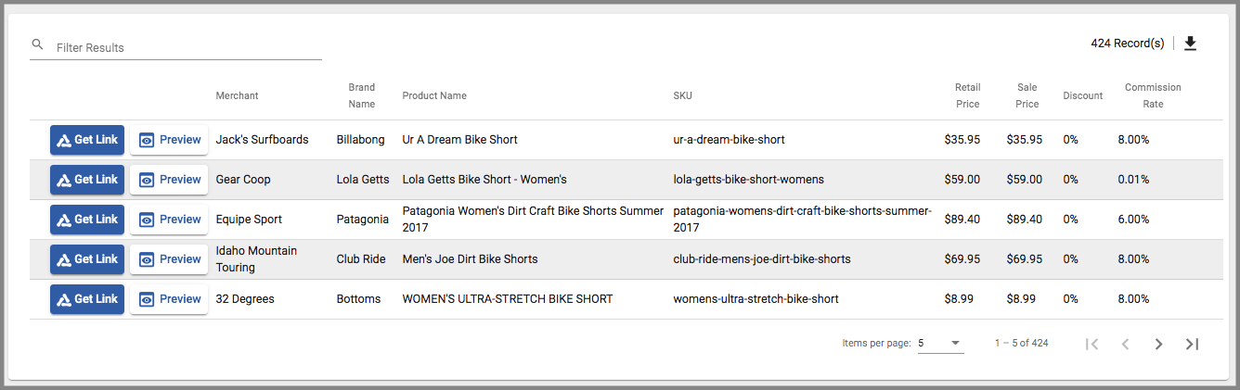Select merchant cell Jack's Surfboards
The height and width of the screenshot is (390, 1240).
262,140
